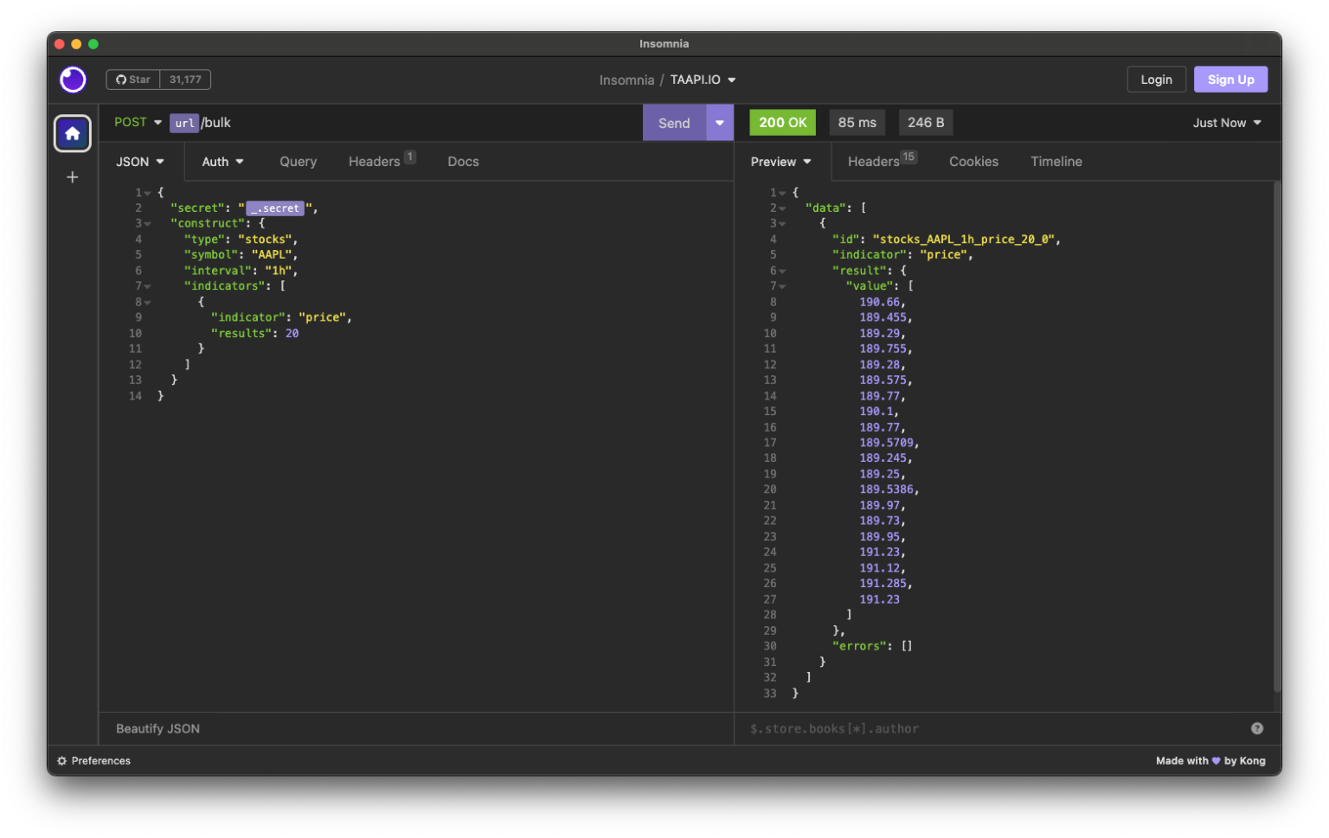Image resolution: width=1329 pixels, height=838 pixels.
Task: Select the Home icon in the sidebar
Action: pos(73,133)
